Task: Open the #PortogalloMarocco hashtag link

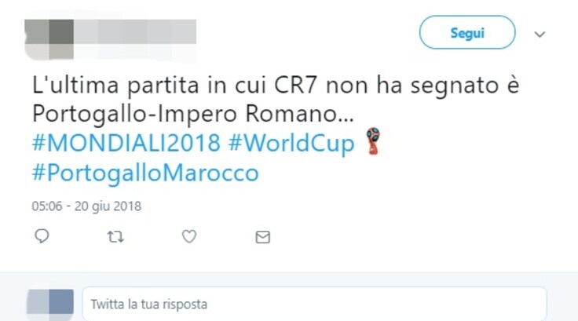Action: [145, 173]
